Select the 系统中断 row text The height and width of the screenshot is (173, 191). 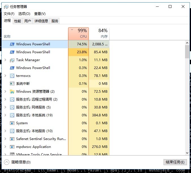pos(23,84)
